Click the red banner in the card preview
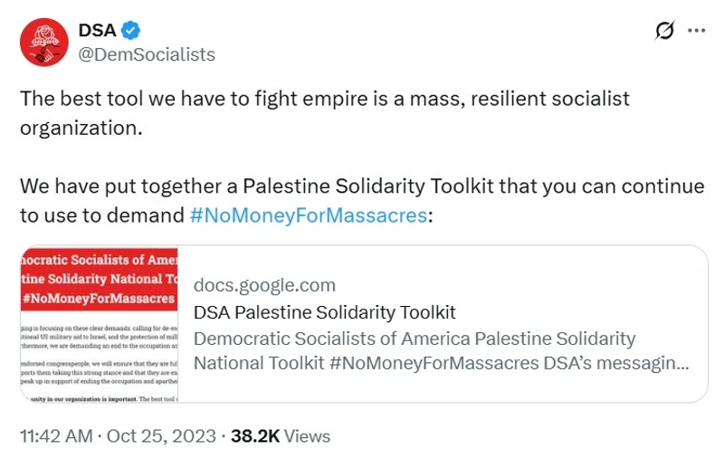Screen dimensions: 724x468 pyautogui.click(x=99, y=276)
